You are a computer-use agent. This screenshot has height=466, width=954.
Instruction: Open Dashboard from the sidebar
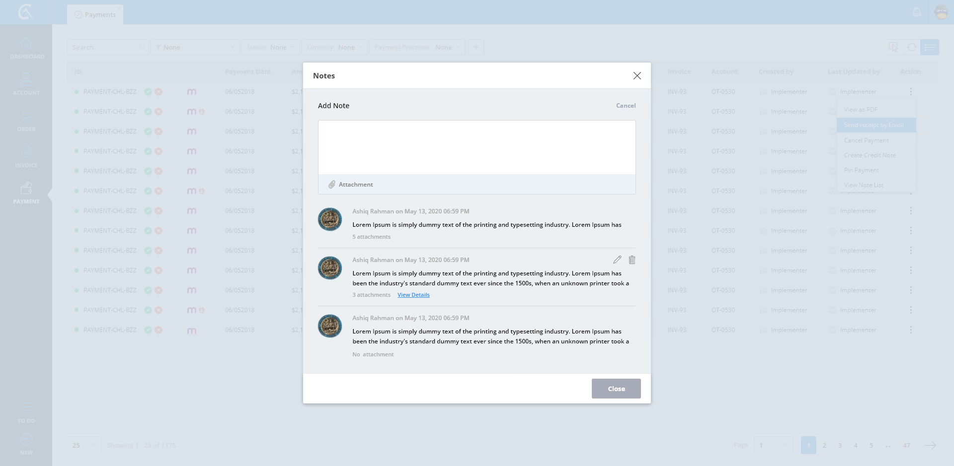coord(26,48)
